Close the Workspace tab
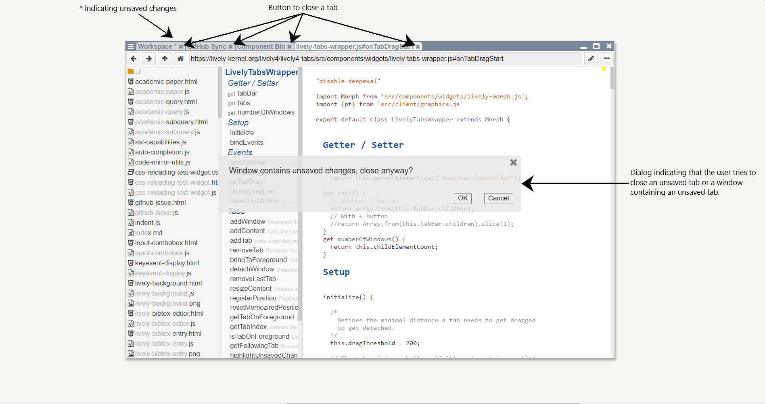Viewport: 765px width, 404px height. 181,47
